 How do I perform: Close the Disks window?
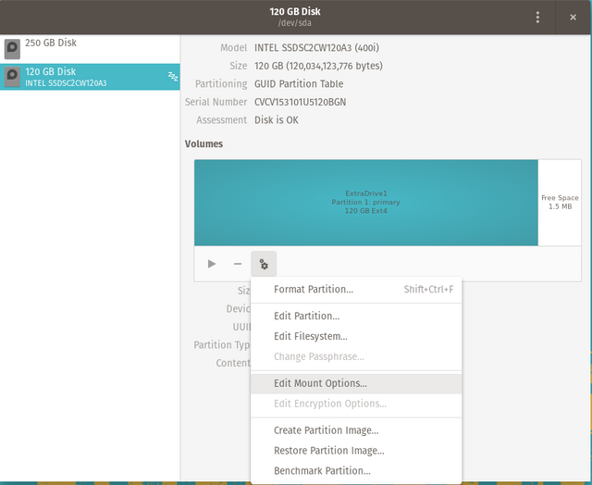(x=573, y=18)
